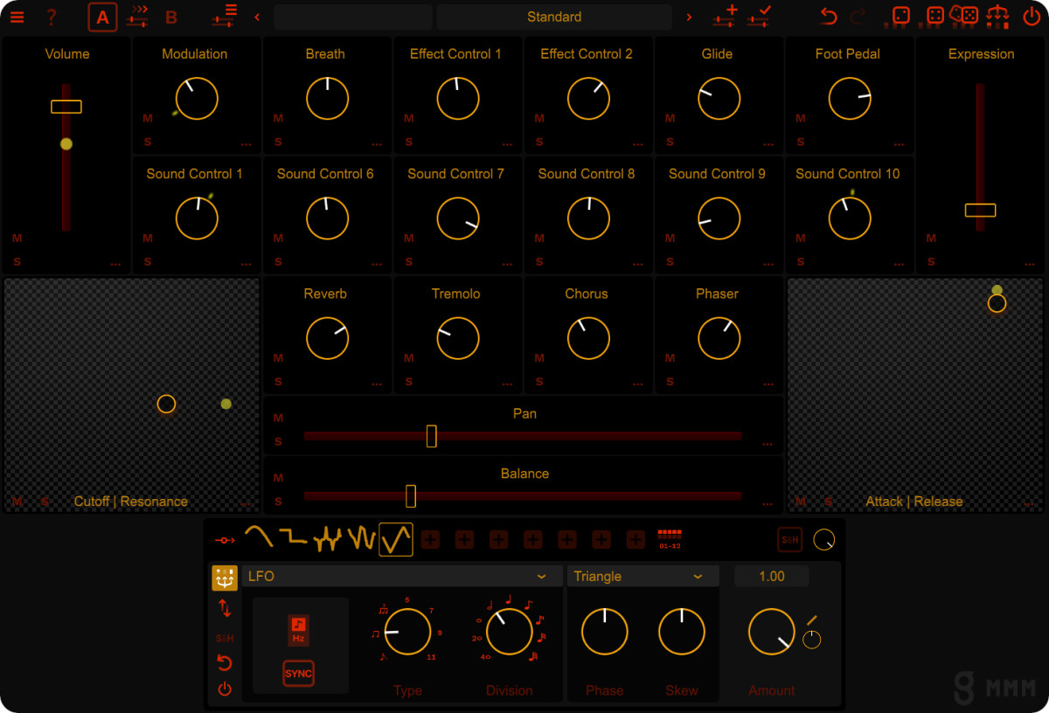Copy preset A to B using arrows icon
This screenshot has height=713, width=1049.
(x=137, y=17)
